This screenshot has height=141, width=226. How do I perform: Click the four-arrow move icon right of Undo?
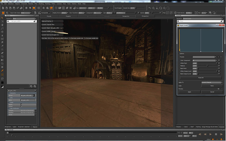coord(153,8)
